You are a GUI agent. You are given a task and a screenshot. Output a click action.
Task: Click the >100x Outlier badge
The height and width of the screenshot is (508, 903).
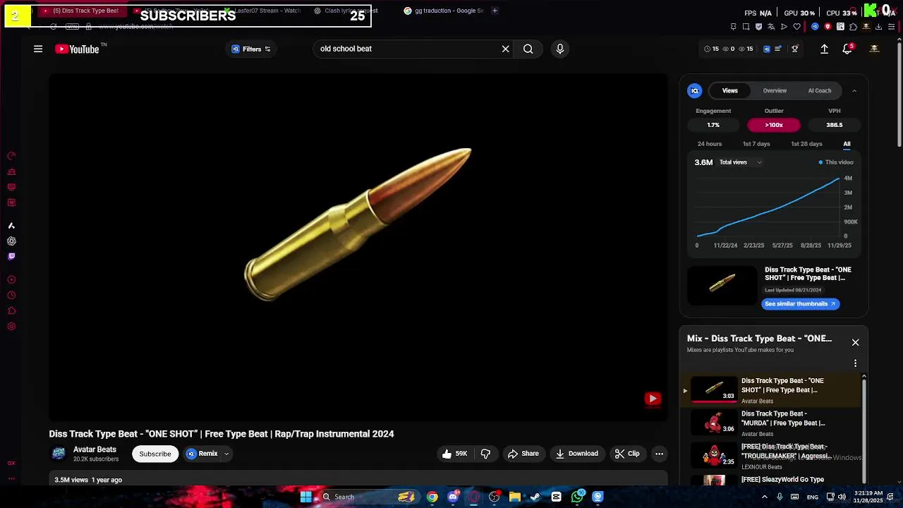(x=774, y=125)
